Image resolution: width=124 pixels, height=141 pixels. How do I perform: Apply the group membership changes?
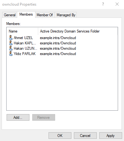click(111, 136)
